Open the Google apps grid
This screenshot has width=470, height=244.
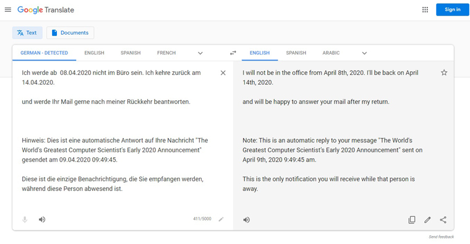tap(425, 10)
